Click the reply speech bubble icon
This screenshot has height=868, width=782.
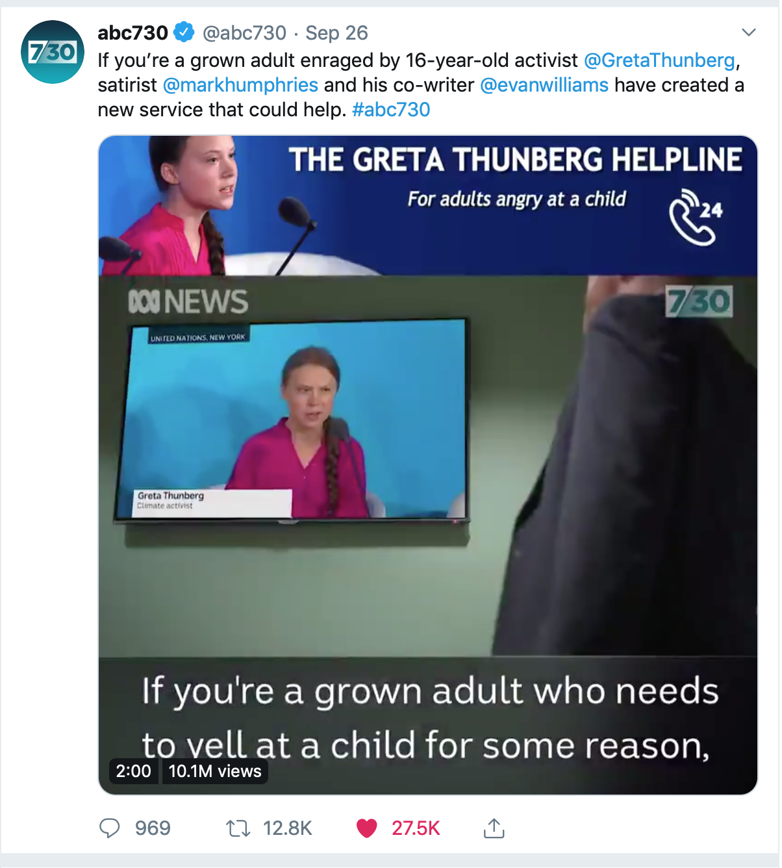tap(109, 828)
